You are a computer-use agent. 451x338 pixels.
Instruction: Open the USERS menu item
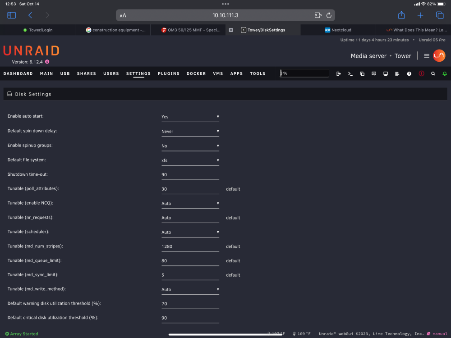tap(111, 73)
